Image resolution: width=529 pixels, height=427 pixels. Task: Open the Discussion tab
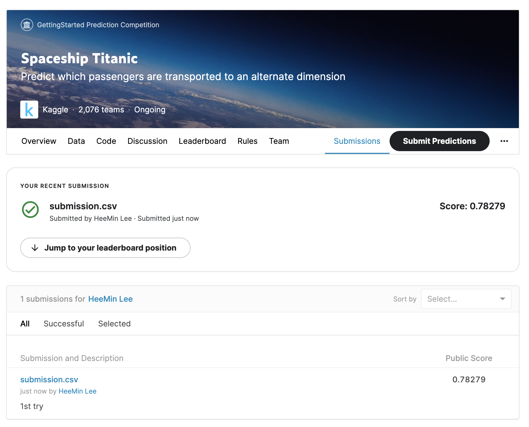[147, 141]
